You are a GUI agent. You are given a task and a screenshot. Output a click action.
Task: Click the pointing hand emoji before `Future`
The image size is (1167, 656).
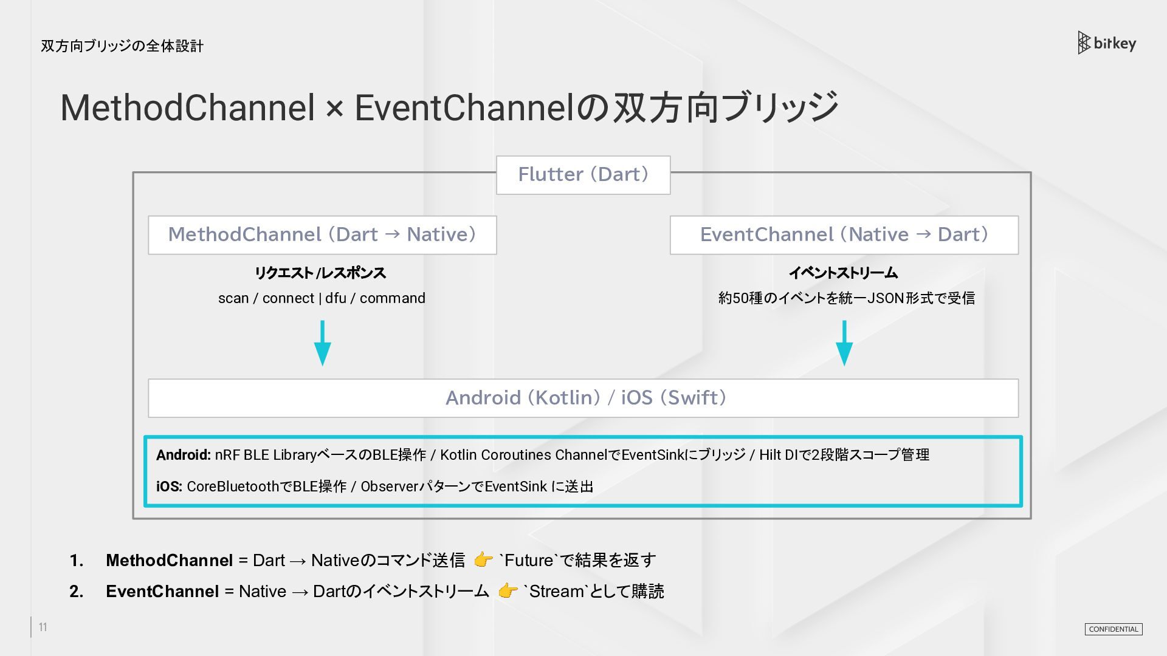pyautogui.click(x=483, y=559)
